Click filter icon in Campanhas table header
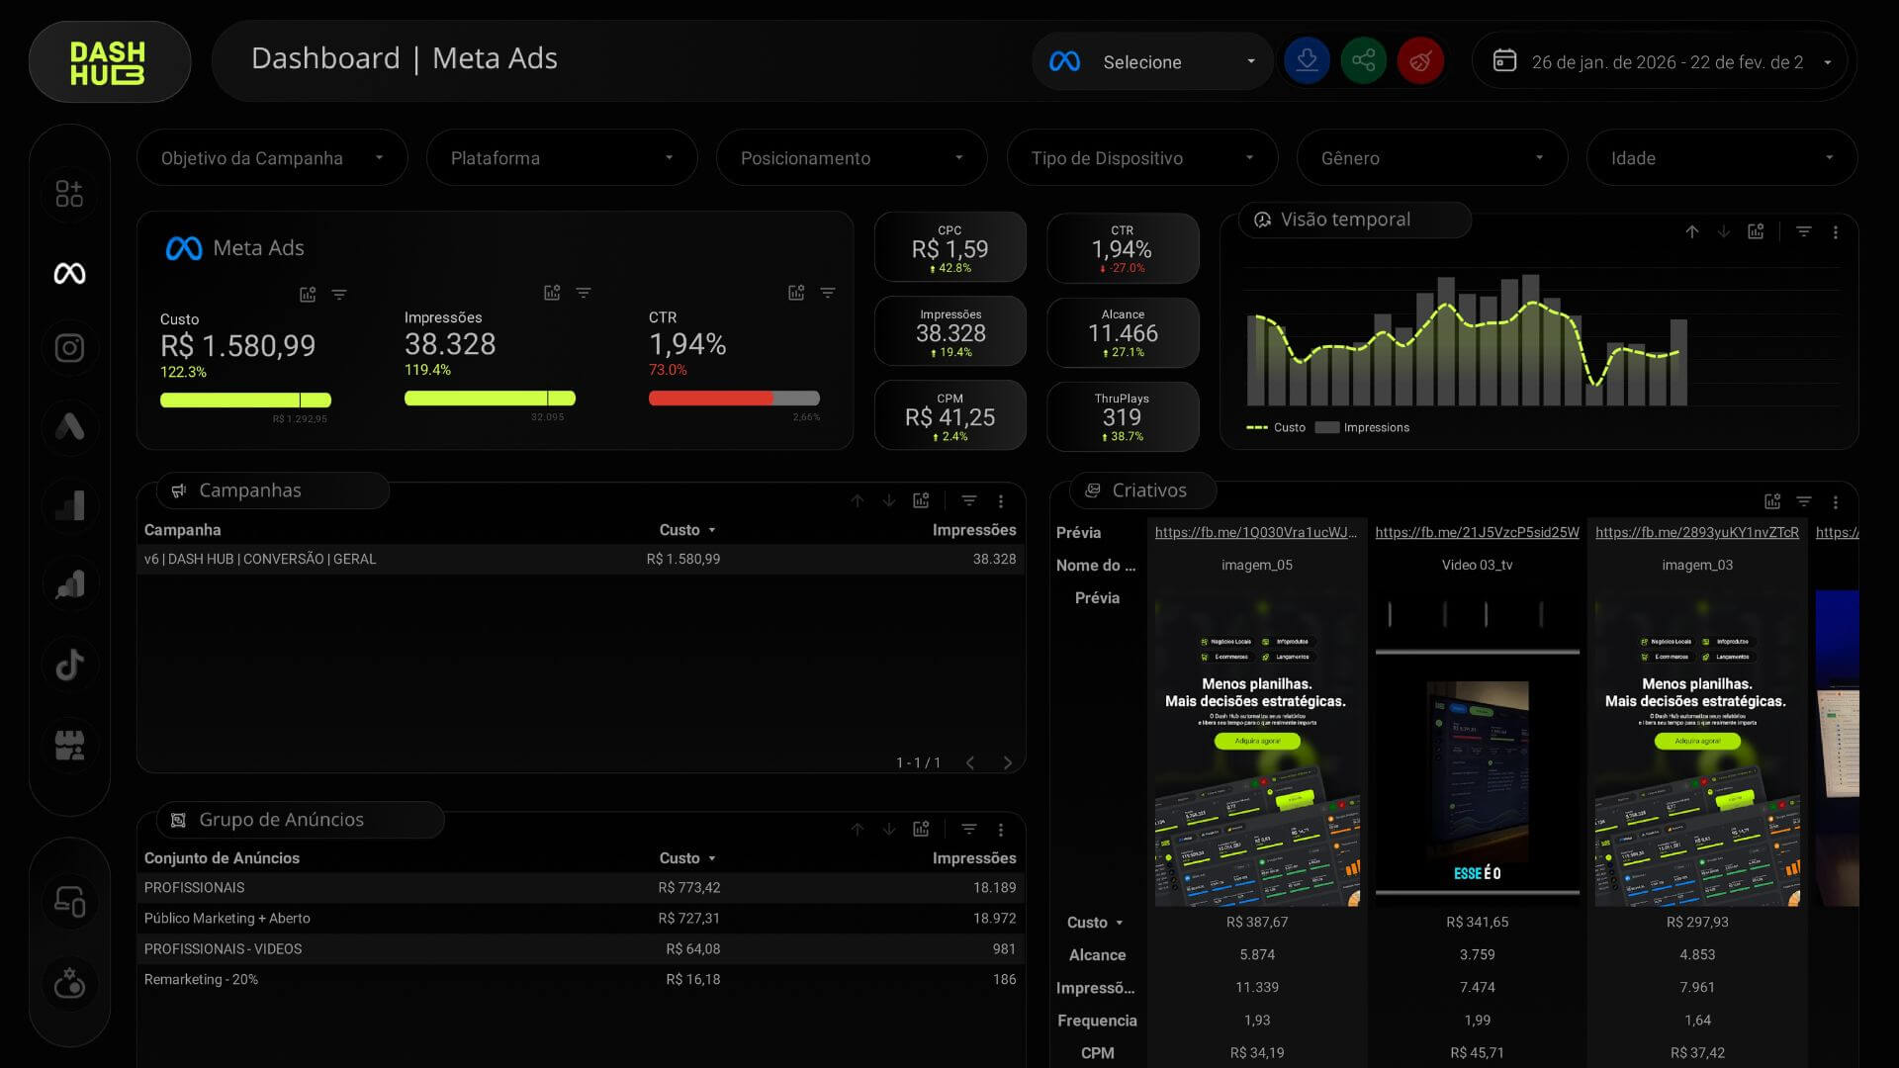This screenshot has height=1068, width=1899. click(969, 501)
